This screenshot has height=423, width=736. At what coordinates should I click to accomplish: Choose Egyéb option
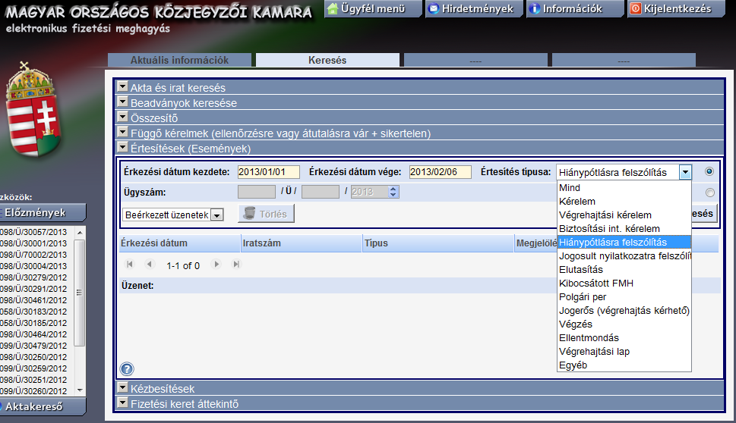pyautogui.click(x=624, y=365)
